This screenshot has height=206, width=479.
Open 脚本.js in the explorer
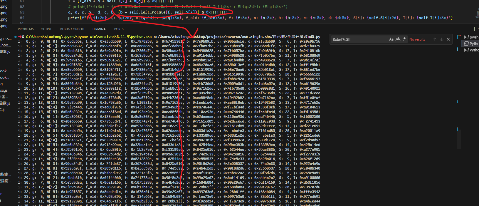click(5, 51)
